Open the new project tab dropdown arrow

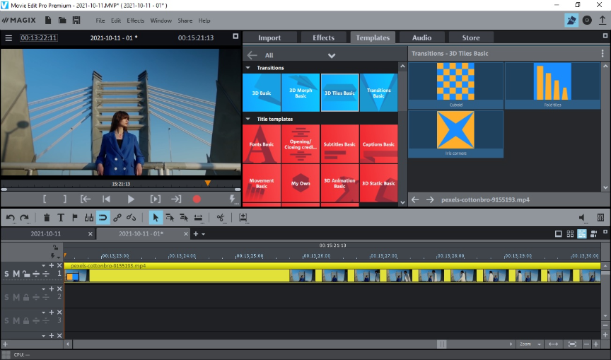tap(204, 234)
